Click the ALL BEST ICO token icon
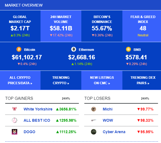 point(15,120)
